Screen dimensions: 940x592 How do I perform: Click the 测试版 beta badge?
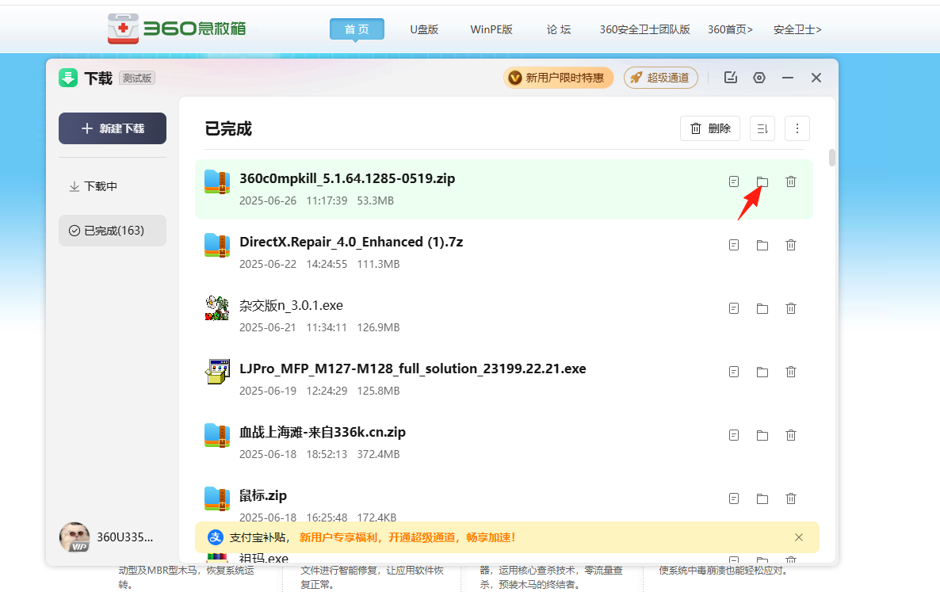(x=136, y=78)
